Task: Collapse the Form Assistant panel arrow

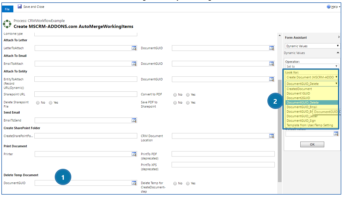Action: pos(339,37)
